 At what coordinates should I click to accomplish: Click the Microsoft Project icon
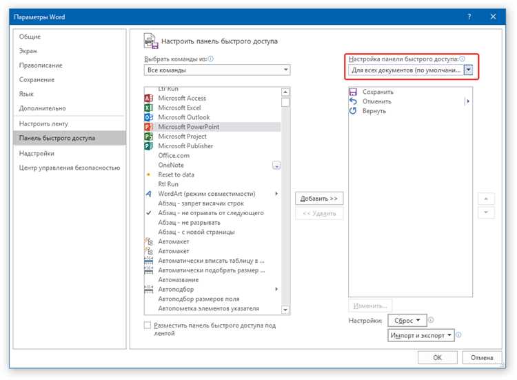pos(149,137)
